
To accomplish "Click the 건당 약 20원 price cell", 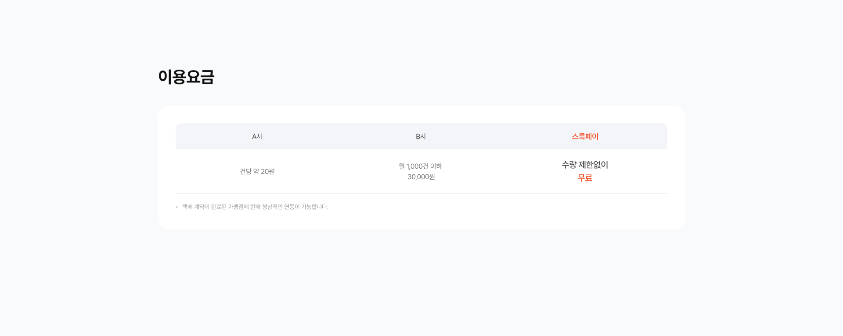I will [x=257, y=171].
